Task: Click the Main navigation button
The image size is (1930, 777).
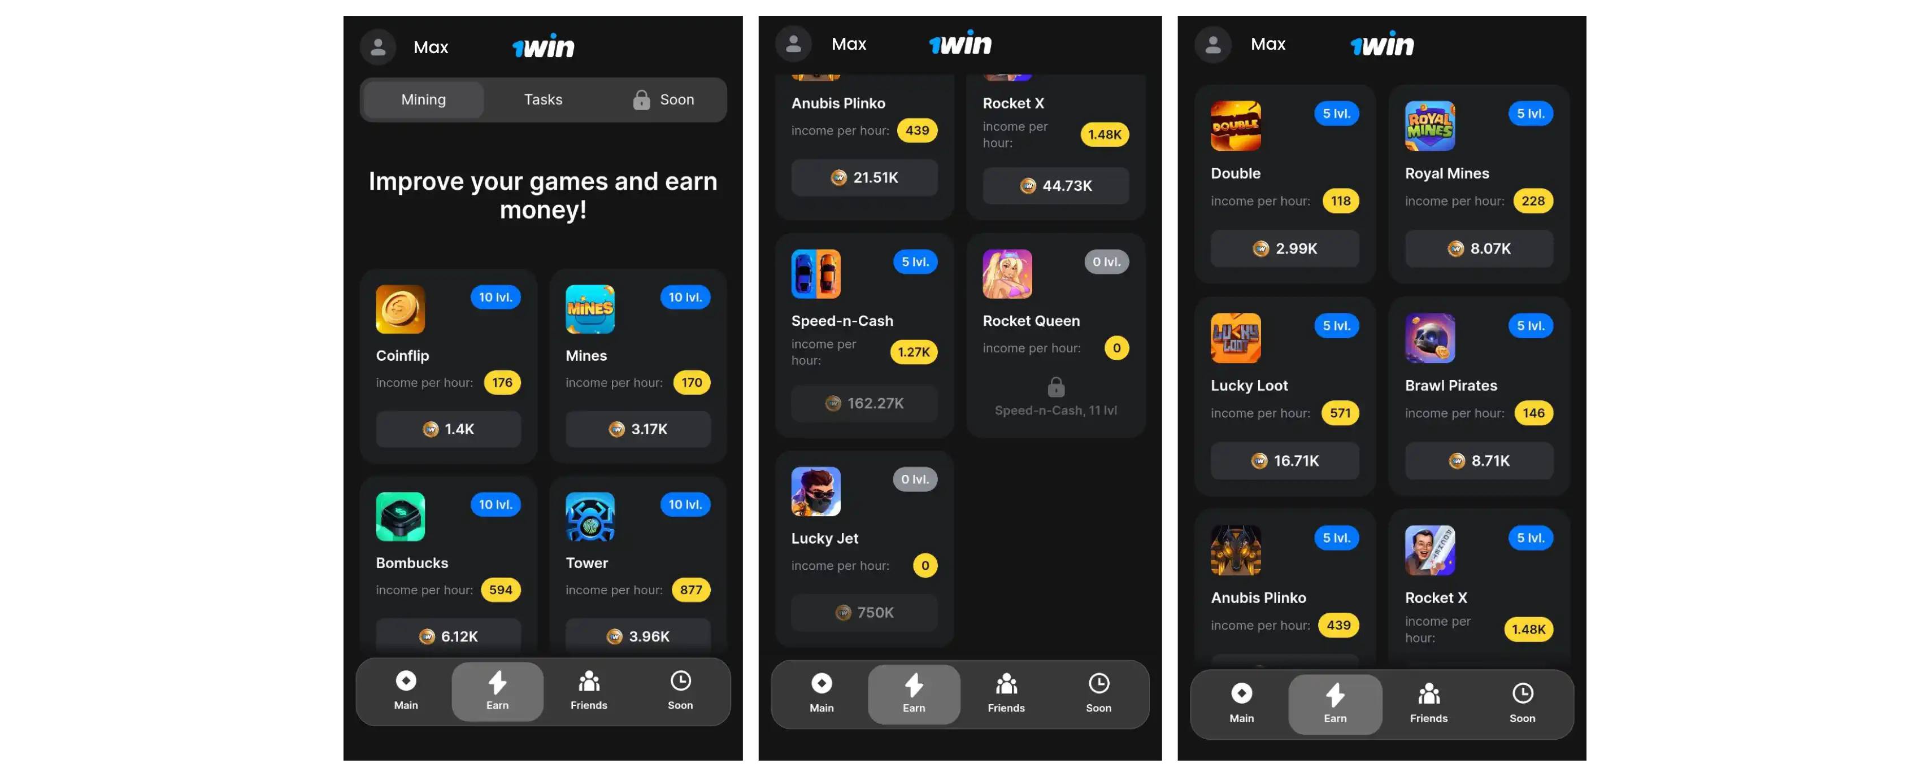Action: click(405, 692)
